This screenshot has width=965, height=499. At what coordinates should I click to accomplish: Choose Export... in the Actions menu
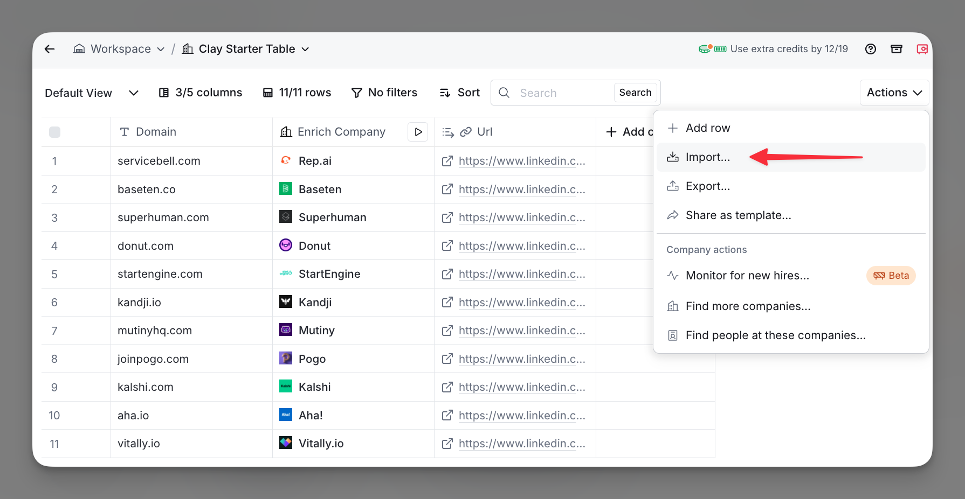[791, 186]
